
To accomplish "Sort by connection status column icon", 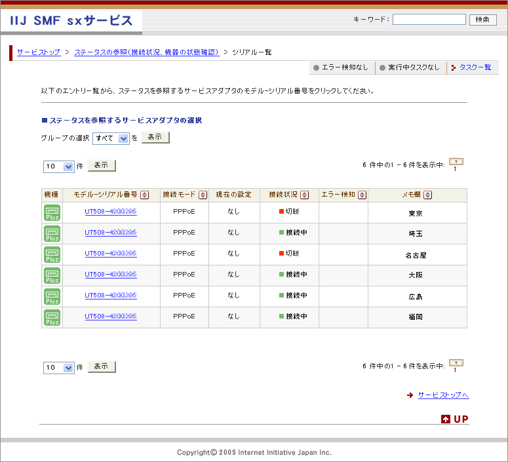I will pos(305,195).
